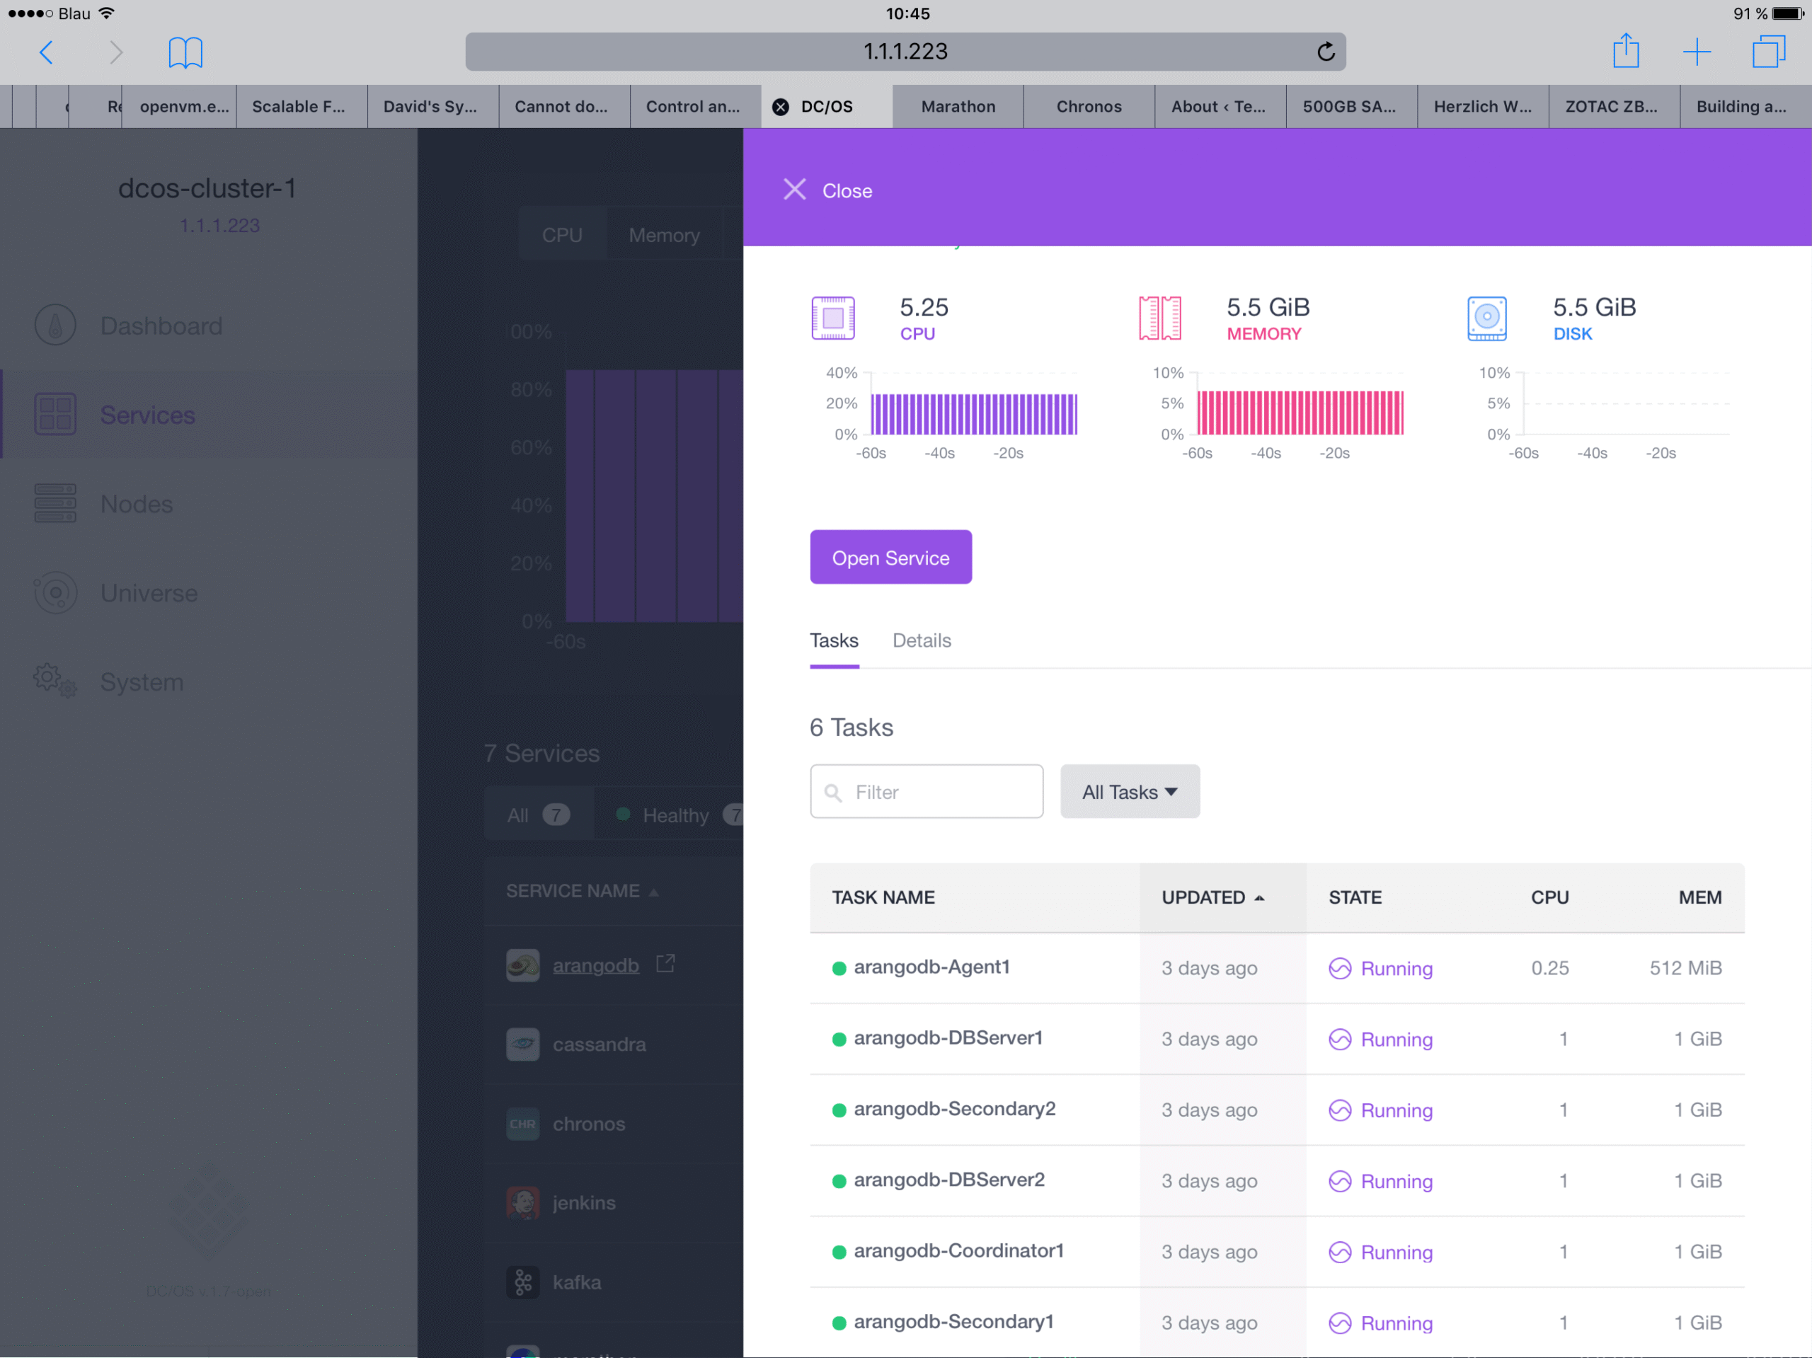The image size is (1812, 1358).
Task: Open the arangodb-Secondary1 task
Action: 953,1321
